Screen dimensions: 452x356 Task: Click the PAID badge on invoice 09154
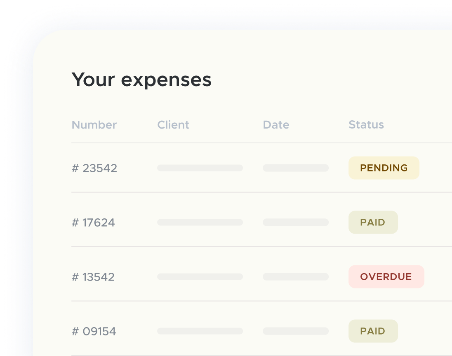point(373,331)
